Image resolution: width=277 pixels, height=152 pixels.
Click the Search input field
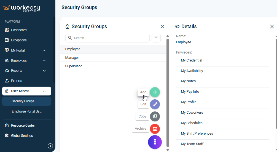coord(107,38)
